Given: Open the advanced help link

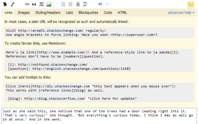Looking at the screenshot, I should click(181, 13).
